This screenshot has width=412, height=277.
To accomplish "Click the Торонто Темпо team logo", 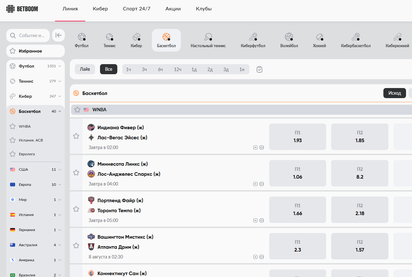I will click(91, 210).
